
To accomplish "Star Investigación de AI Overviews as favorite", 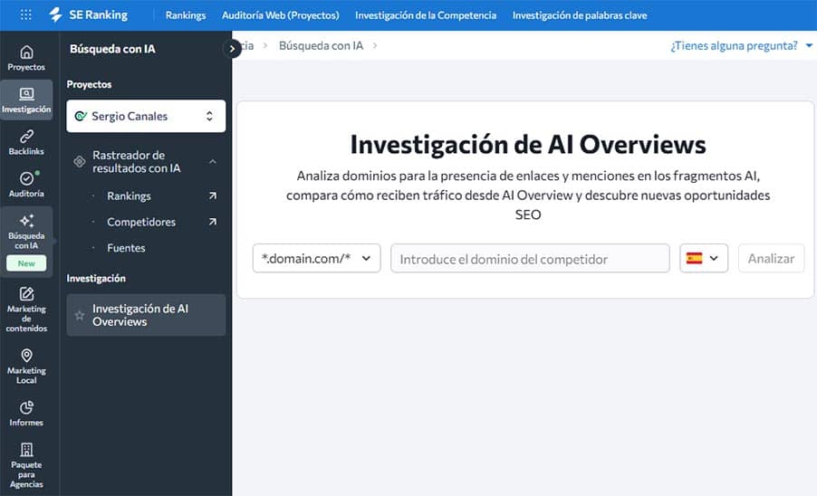I will tap(80, 315).
